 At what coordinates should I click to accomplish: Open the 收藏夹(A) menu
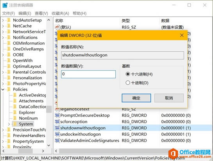(x=60, y=13)
